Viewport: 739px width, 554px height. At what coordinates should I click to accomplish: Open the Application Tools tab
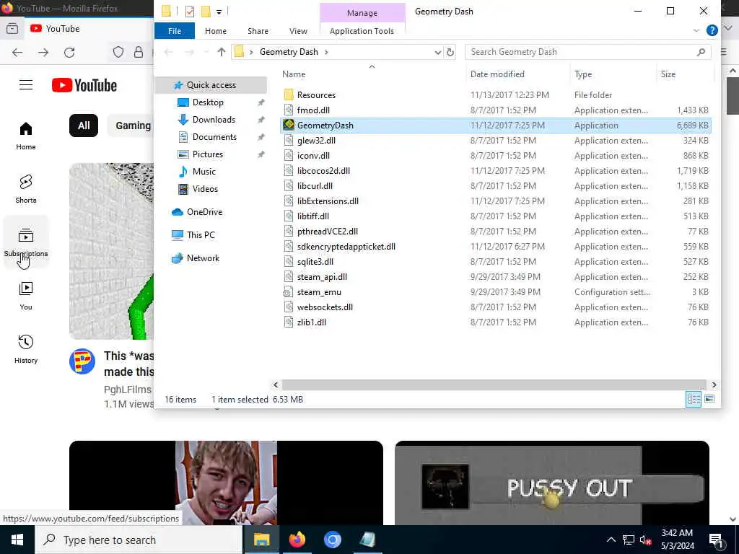point(362,30)
